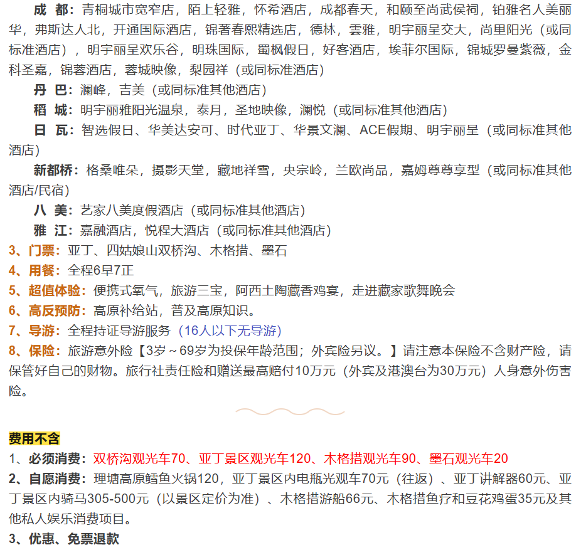Click the red text '木格措观光车90'
The width and height of the screenshot is (581, 550).
click(x=370, y=459)
